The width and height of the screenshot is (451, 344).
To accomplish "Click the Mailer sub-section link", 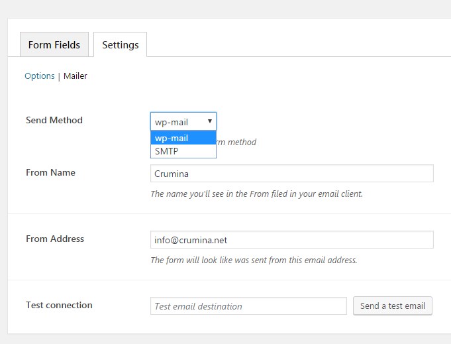I will (x=75, y=76).
